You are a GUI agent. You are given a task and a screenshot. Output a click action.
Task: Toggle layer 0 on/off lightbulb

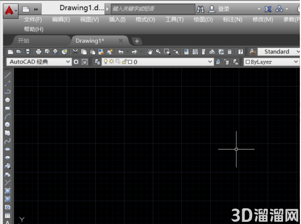pos(105,62)
